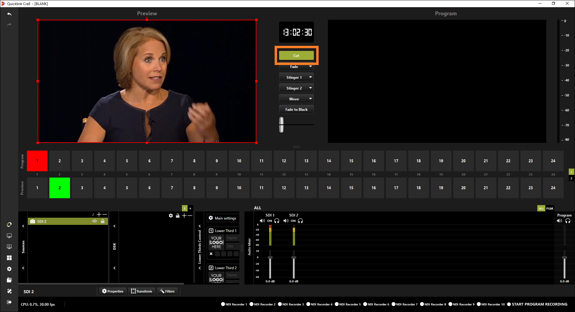The height and width of the screenshot is (312, 575).
Task: Click the Quicklink refresh logo icon in sidebar
Action: click(x=9, y=225)
